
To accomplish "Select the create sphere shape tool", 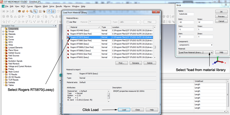I will click(x=8, y=16).
